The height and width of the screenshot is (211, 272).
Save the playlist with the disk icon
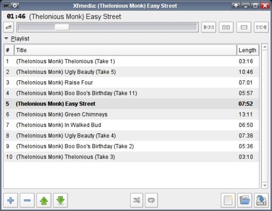point(261,200)
